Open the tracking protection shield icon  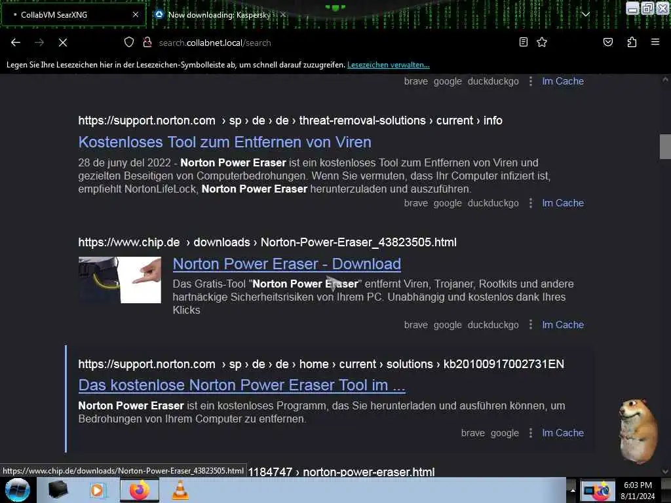tap(129, 43)
